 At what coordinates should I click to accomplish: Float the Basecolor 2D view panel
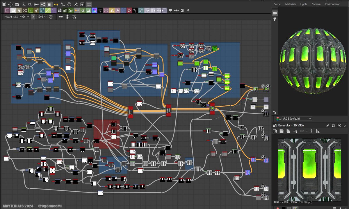tap(333, 126)
